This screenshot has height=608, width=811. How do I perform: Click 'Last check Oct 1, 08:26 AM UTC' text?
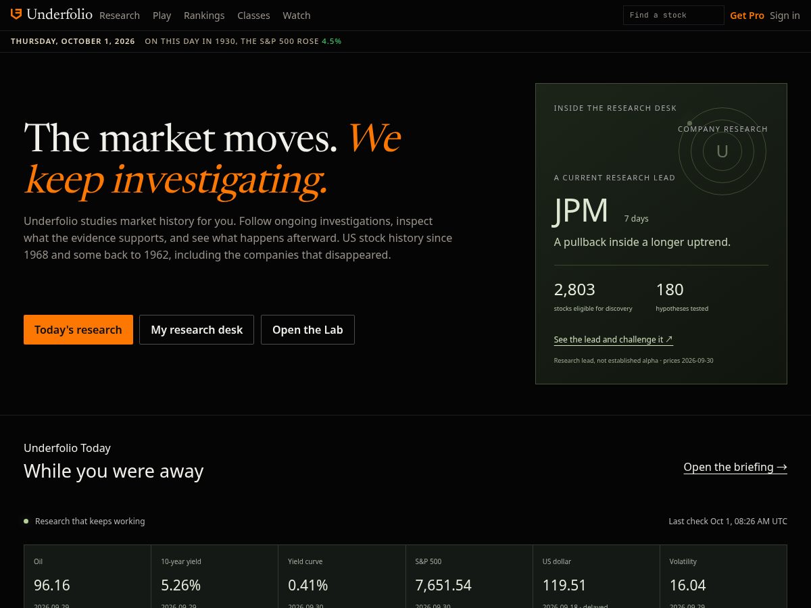728,521
